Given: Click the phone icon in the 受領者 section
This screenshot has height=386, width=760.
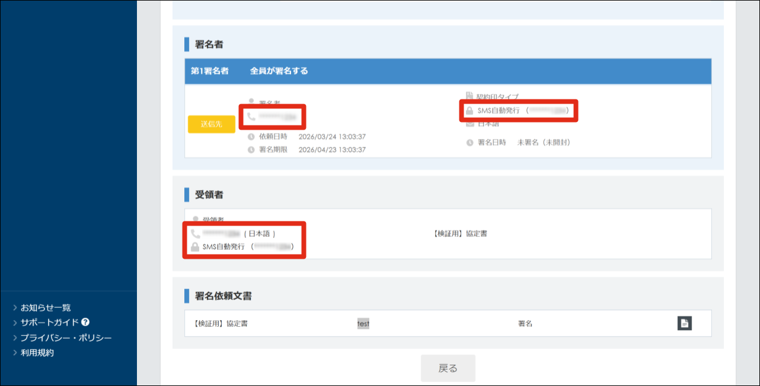Looking at the screenshot, I should [x=195, y=234].
